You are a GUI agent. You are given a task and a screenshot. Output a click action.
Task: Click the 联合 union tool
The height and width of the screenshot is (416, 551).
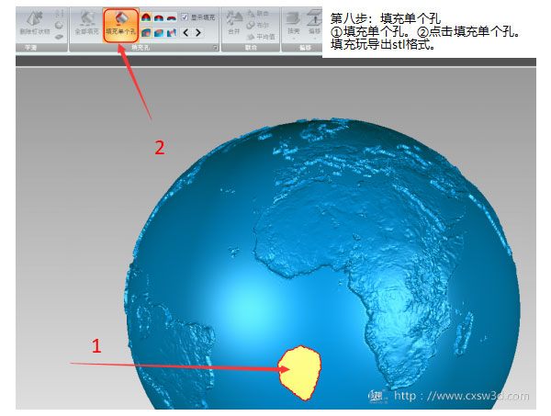pos(257,14)
